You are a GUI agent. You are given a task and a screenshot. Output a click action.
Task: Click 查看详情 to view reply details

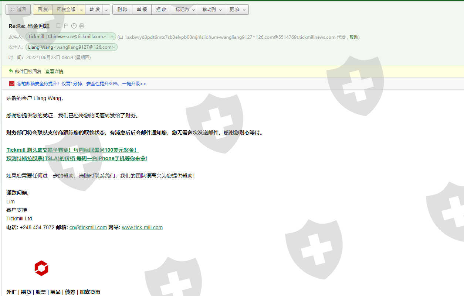tap(54, 72)
